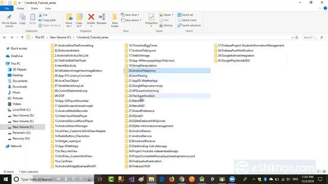Select folder 27.SharedPreference
The width and height of the screenshot is (328, 184).
coord(139,111)
